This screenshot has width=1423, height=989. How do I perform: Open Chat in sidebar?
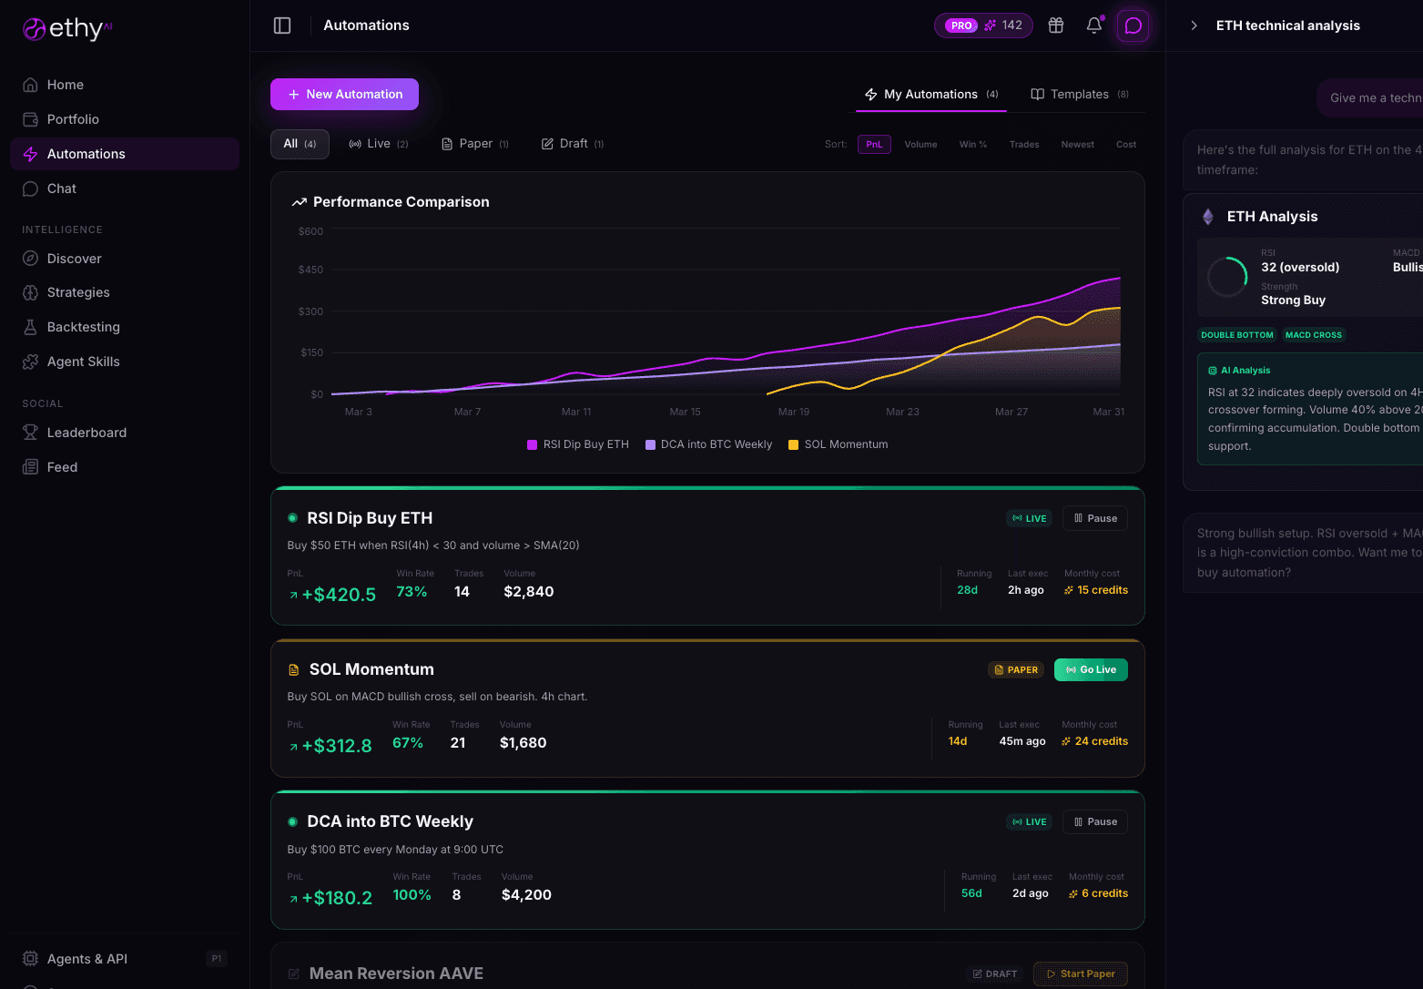tap(125, 189)
